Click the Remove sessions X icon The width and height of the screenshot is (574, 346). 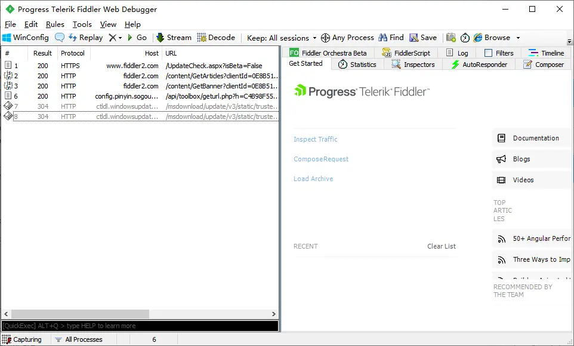pyautogui.click(x=112, y=38)
